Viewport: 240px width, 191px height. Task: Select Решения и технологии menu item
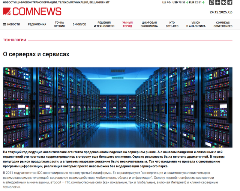[104, 24]
